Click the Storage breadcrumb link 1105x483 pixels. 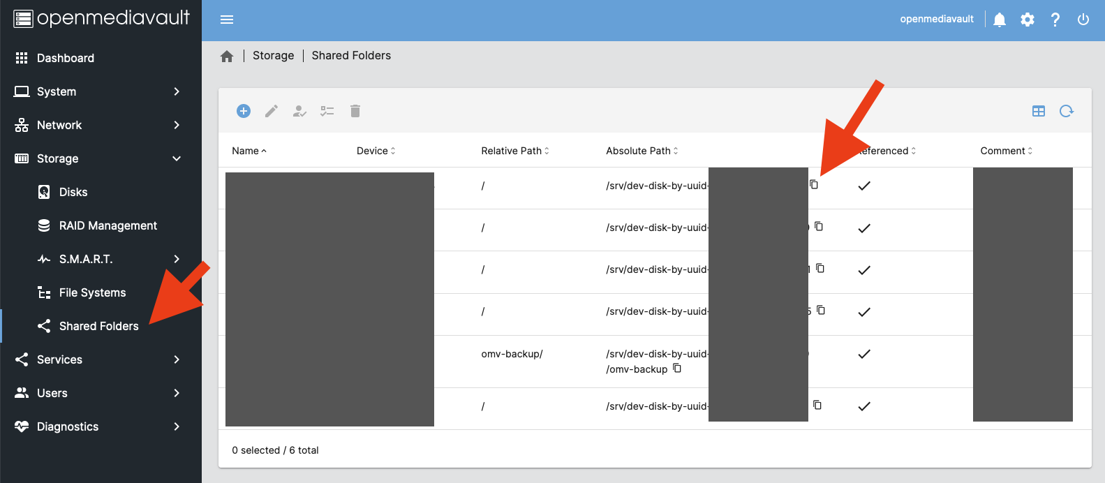coord(273,56)
